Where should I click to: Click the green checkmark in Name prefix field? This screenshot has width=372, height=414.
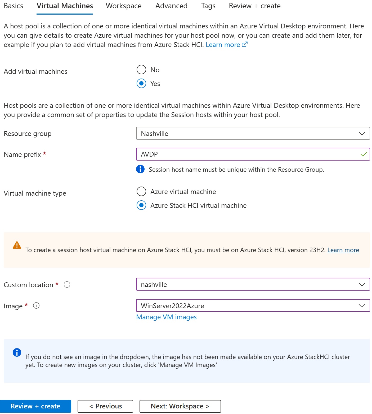(x=364, y=154)
